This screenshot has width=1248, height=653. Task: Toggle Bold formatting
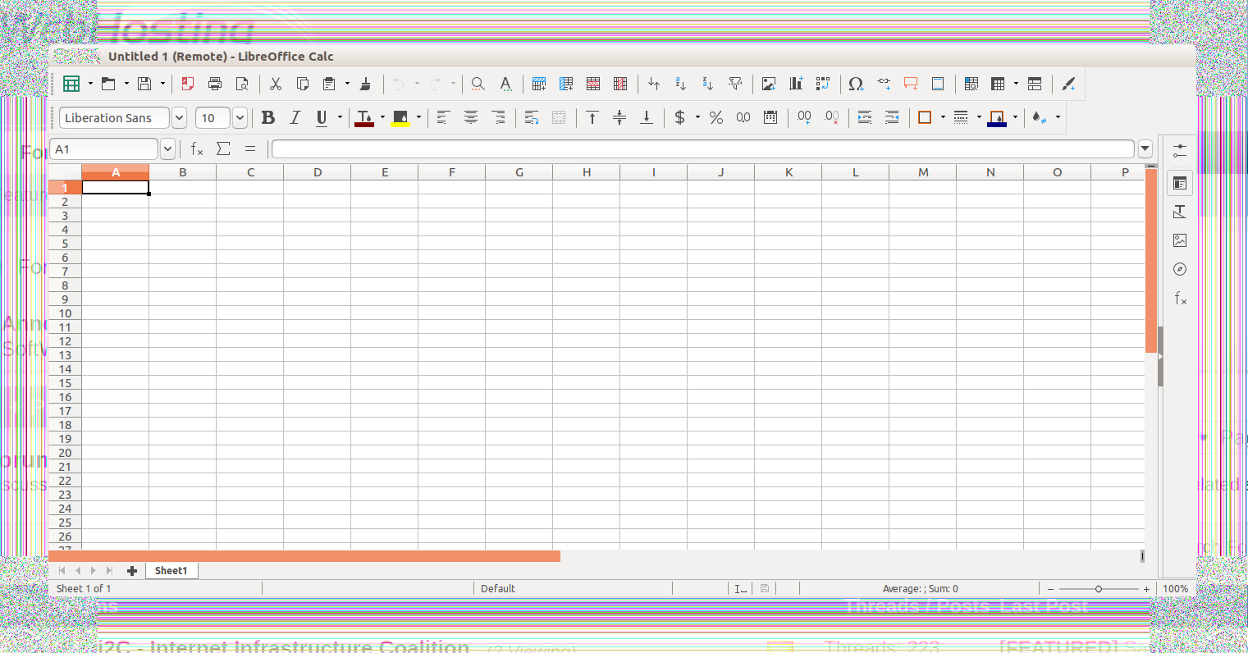267,118
